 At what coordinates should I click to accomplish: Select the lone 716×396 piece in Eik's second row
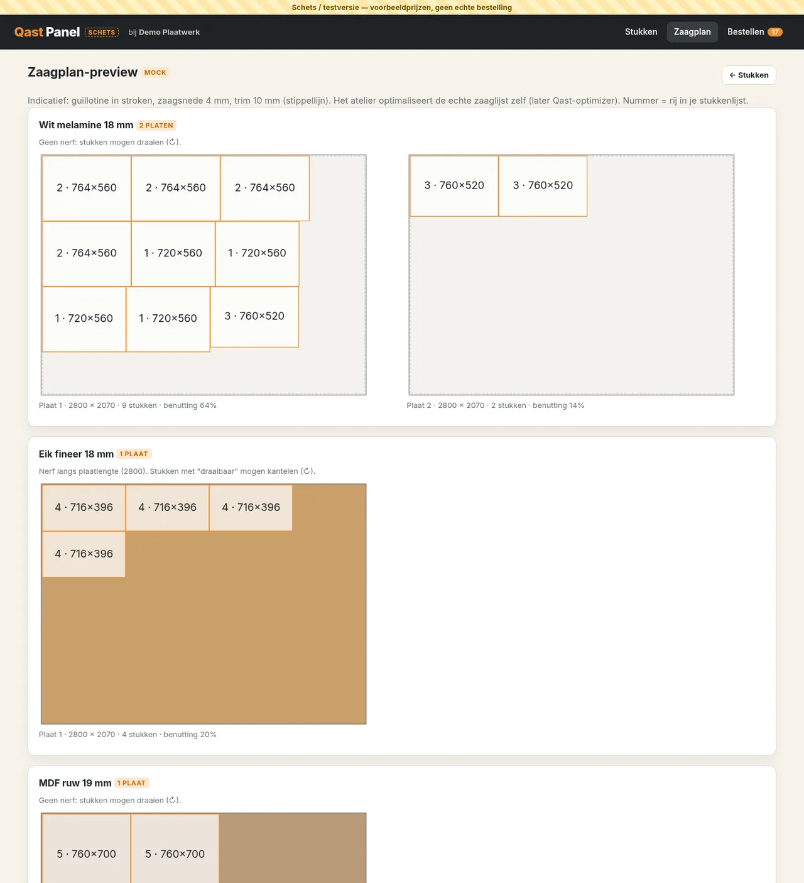click(84, 554)
